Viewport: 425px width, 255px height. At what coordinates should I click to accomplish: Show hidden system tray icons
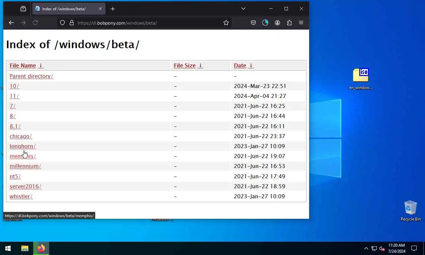[366, 248]
